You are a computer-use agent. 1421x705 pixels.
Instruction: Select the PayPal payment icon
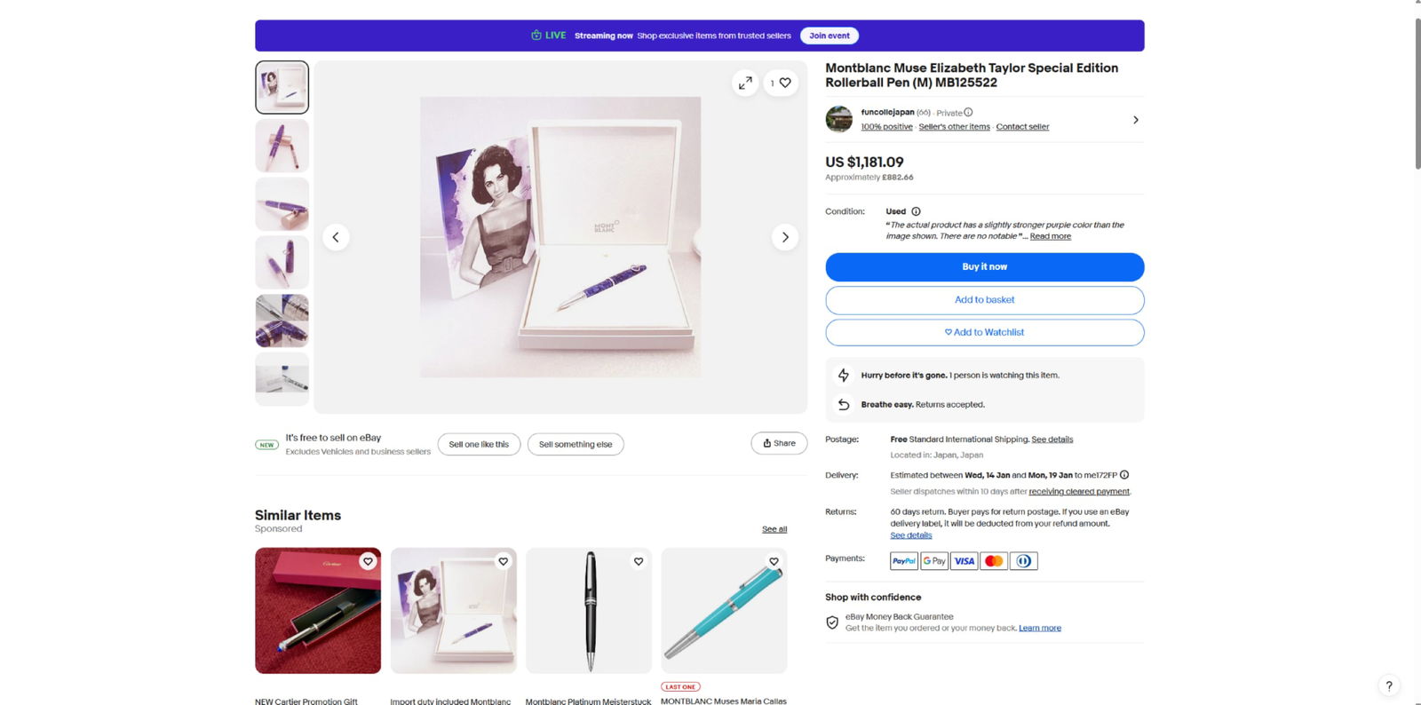903,560
